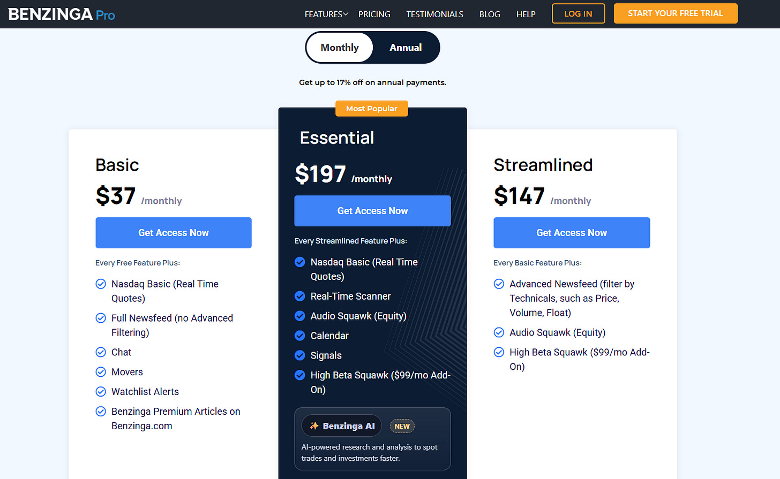Open the Pricing page in navigation
Viewport: 780px width, 479px height.
(374, 14)
